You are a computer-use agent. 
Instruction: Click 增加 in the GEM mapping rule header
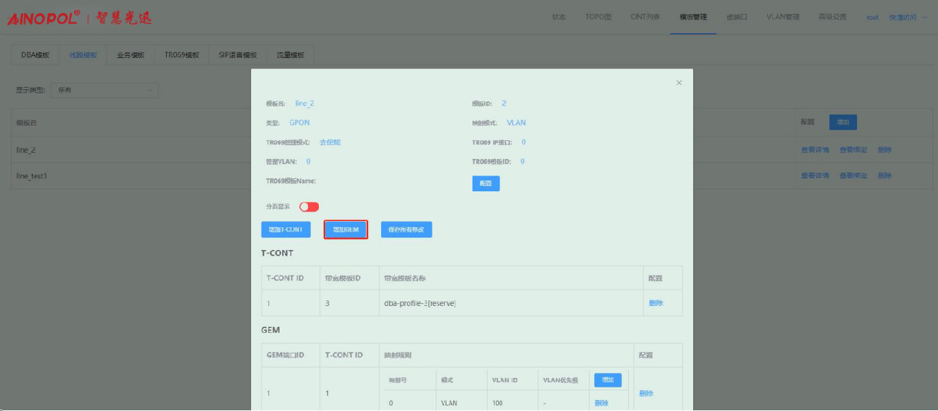click(x=607, y=380)
